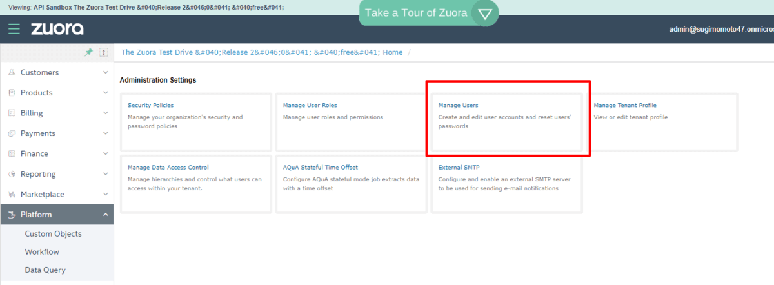The image size is (774, 285).
Task: Open the Finance sidebar menu
Action: click(x=57, y=153)
